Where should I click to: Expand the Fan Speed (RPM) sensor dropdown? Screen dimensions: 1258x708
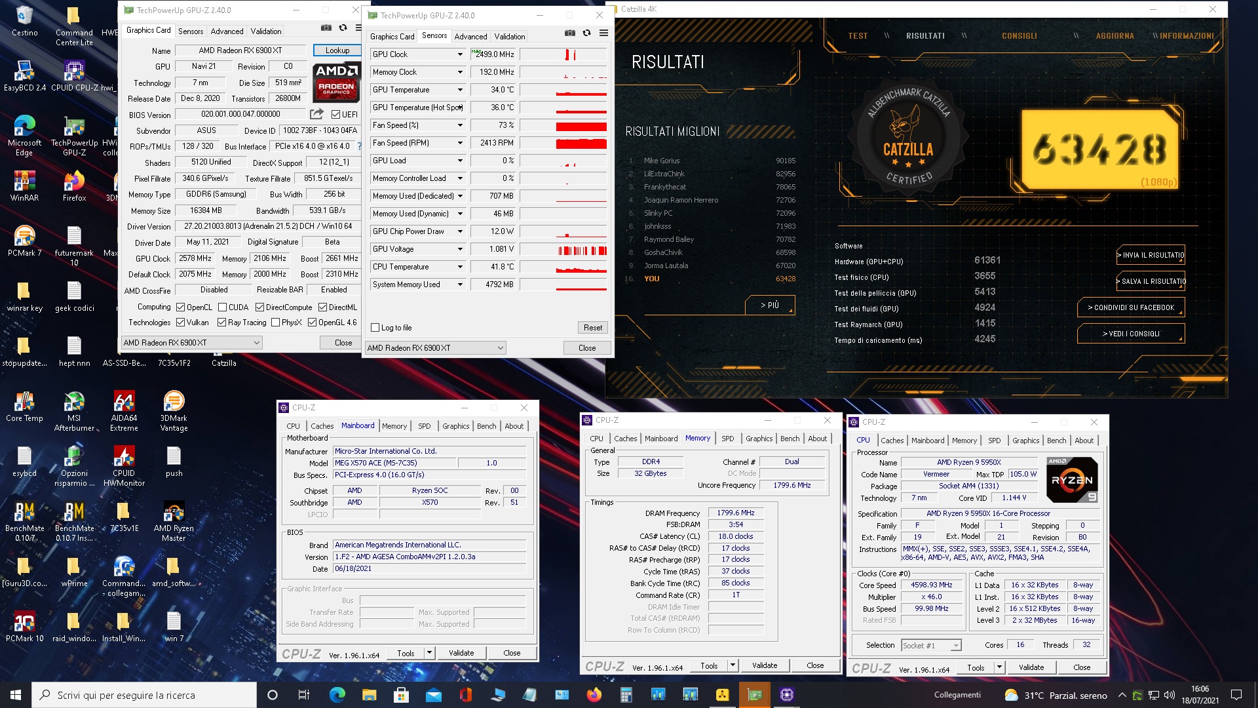point(460,143)
